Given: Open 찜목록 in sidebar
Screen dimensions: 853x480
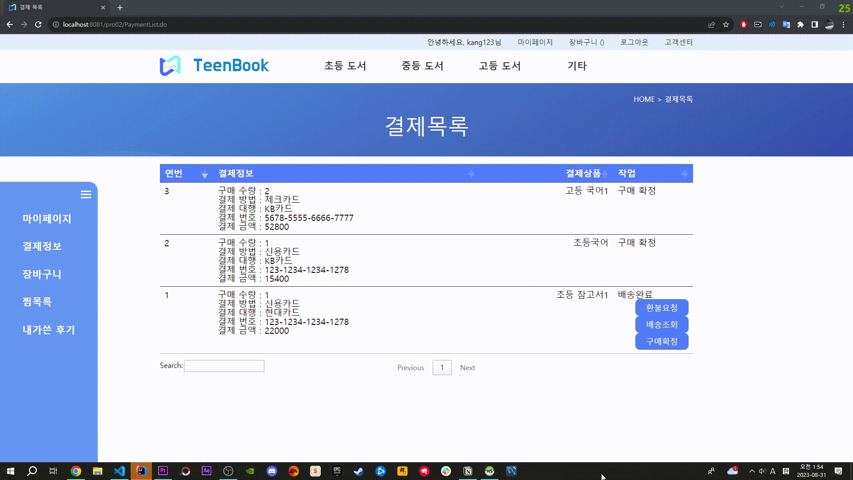Looking at the screenshot, I should [37, 302].
